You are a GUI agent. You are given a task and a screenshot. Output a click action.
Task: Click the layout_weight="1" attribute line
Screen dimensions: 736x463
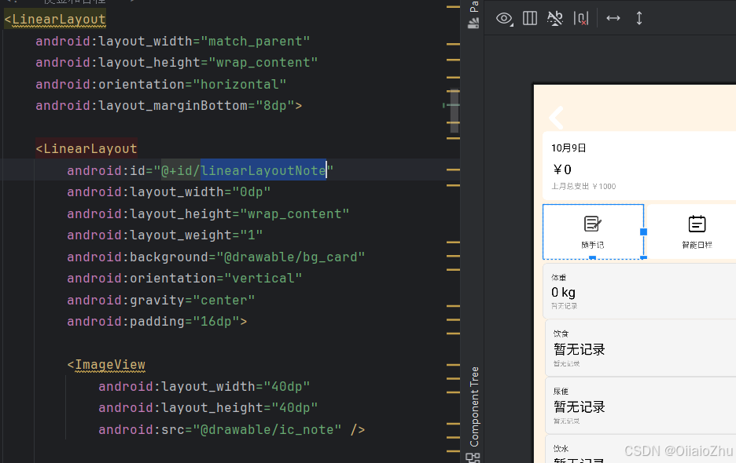[x=165, y=235]
